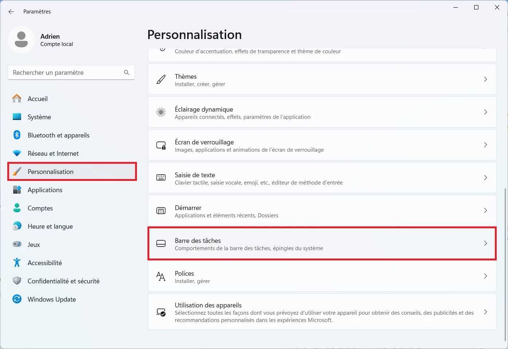Click the Utilisation des appareils device icon
Viewport: 508px width, 349px height.
[x=161, y=312]
